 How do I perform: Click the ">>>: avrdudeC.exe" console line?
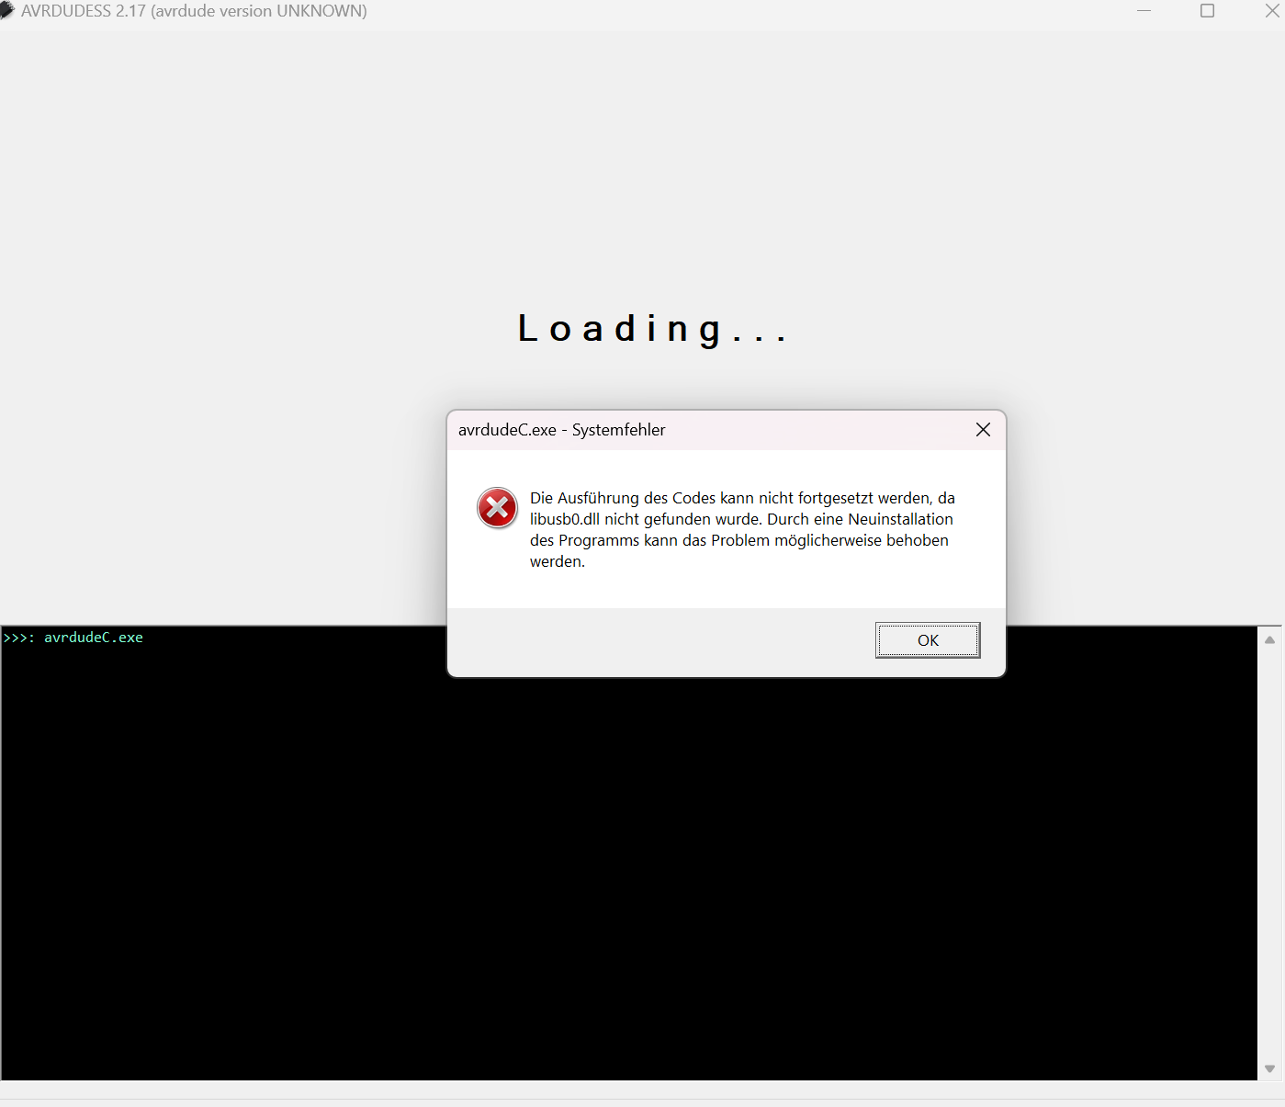pyautogui.click(x=73, y=638)
